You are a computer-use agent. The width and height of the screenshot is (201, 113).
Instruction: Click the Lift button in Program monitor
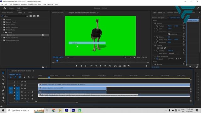tap(115, 66)
